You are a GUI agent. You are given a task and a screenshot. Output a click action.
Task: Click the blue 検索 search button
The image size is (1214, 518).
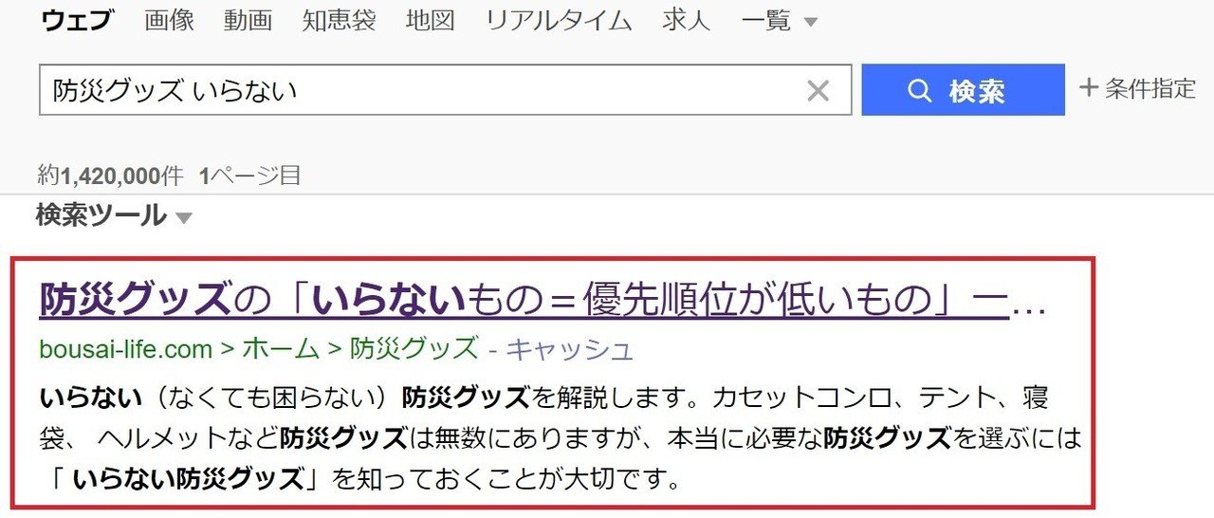963,90
